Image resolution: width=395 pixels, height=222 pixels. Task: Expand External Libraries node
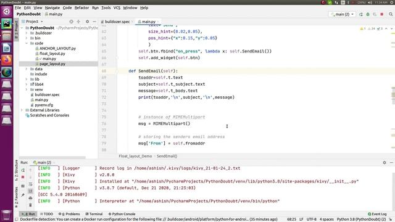22,110
